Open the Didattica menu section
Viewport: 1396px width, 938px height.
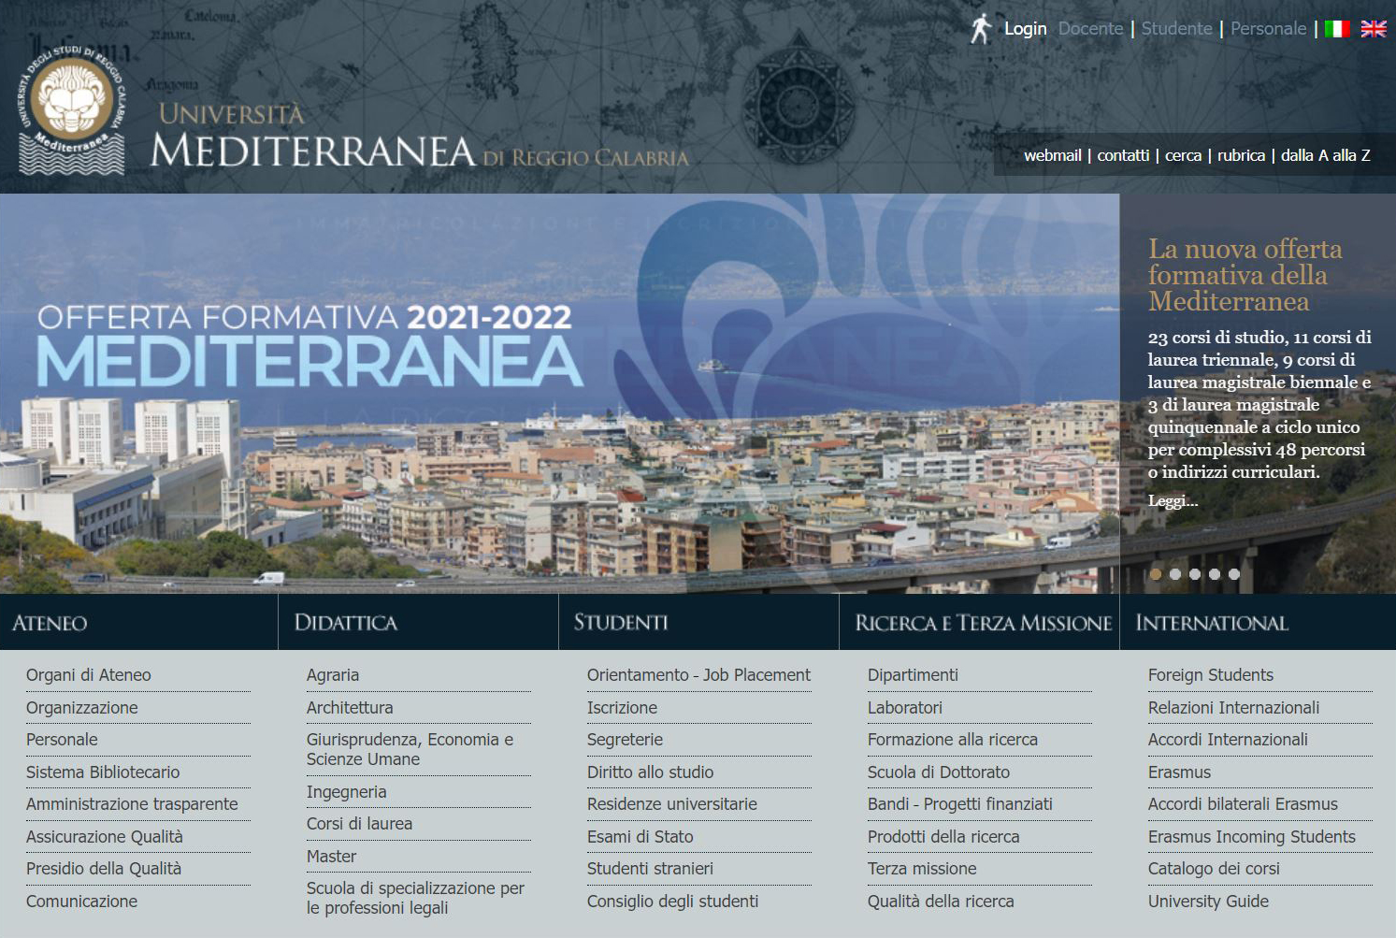(x=345, y=623)
